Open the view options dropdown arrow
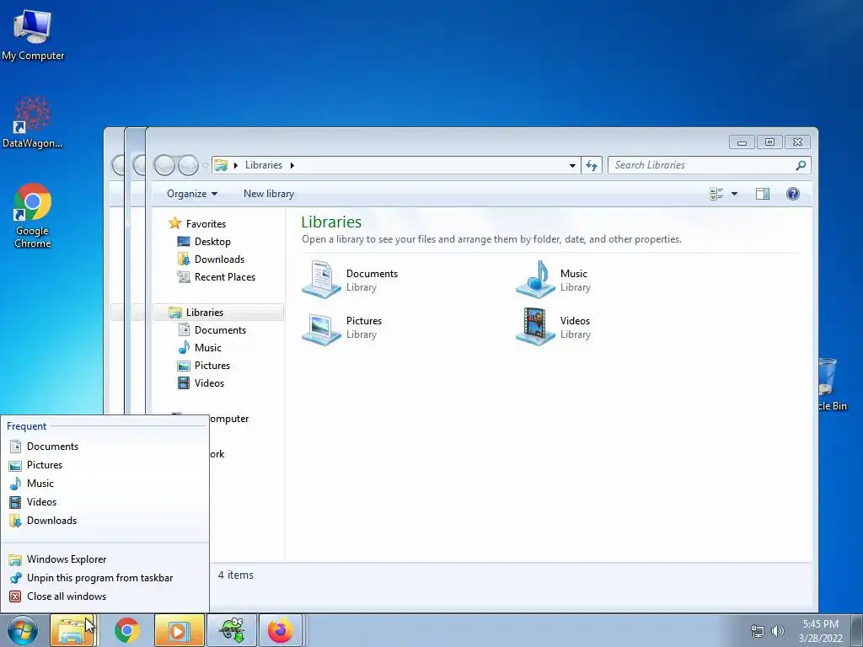 click(734, 194)
